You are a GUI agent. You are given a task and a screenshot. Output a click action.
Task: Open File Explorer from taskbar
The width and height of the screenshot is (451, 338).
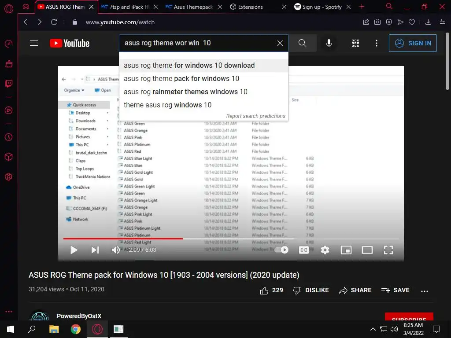(54, 329)
